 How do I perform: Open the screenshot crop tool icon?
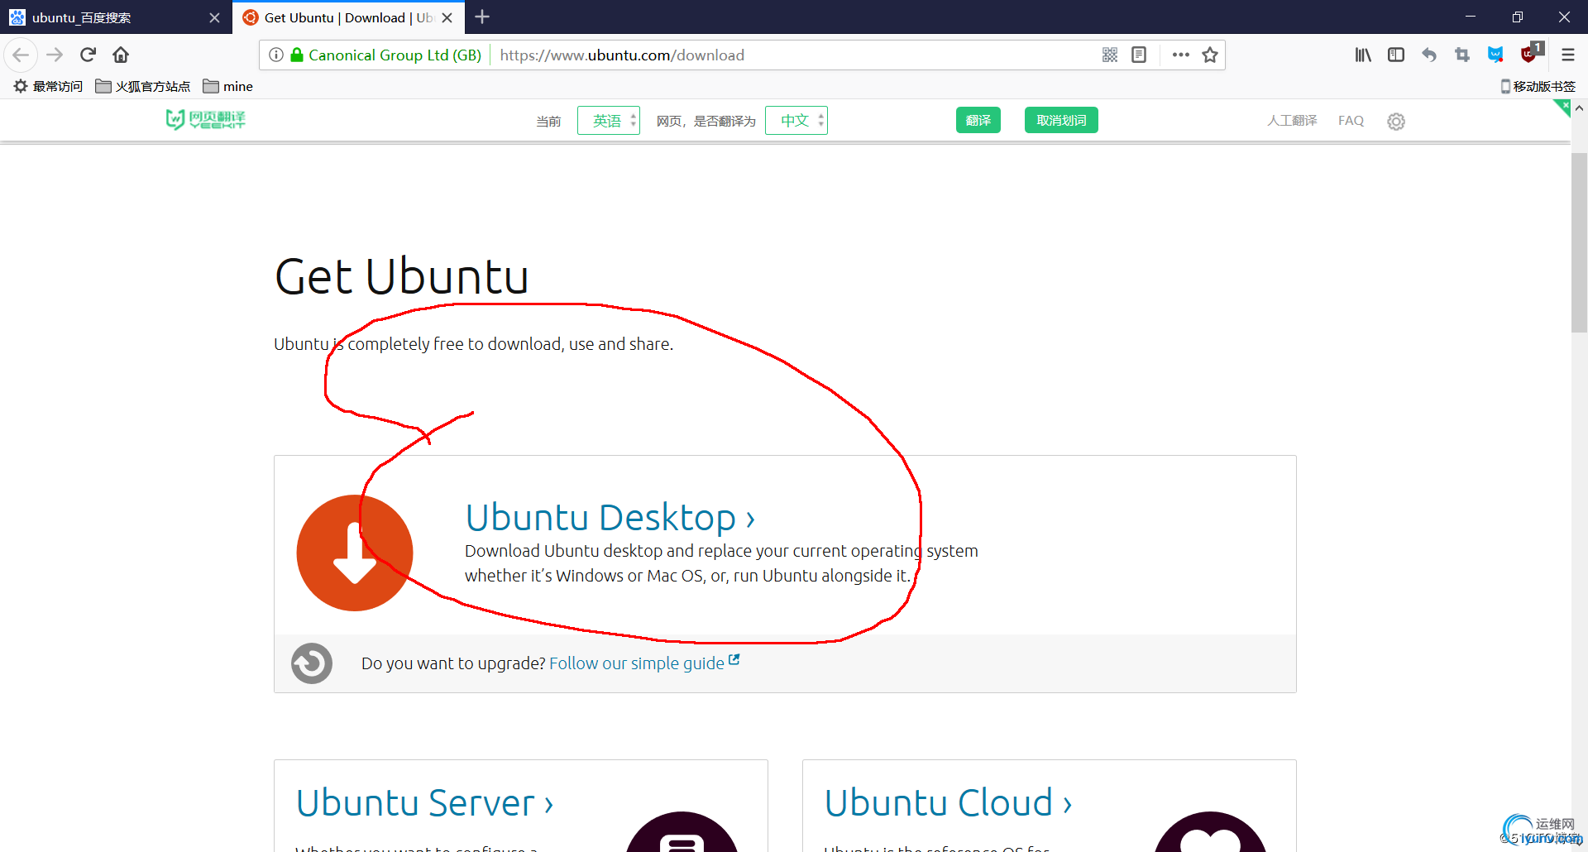point(1462,55)
